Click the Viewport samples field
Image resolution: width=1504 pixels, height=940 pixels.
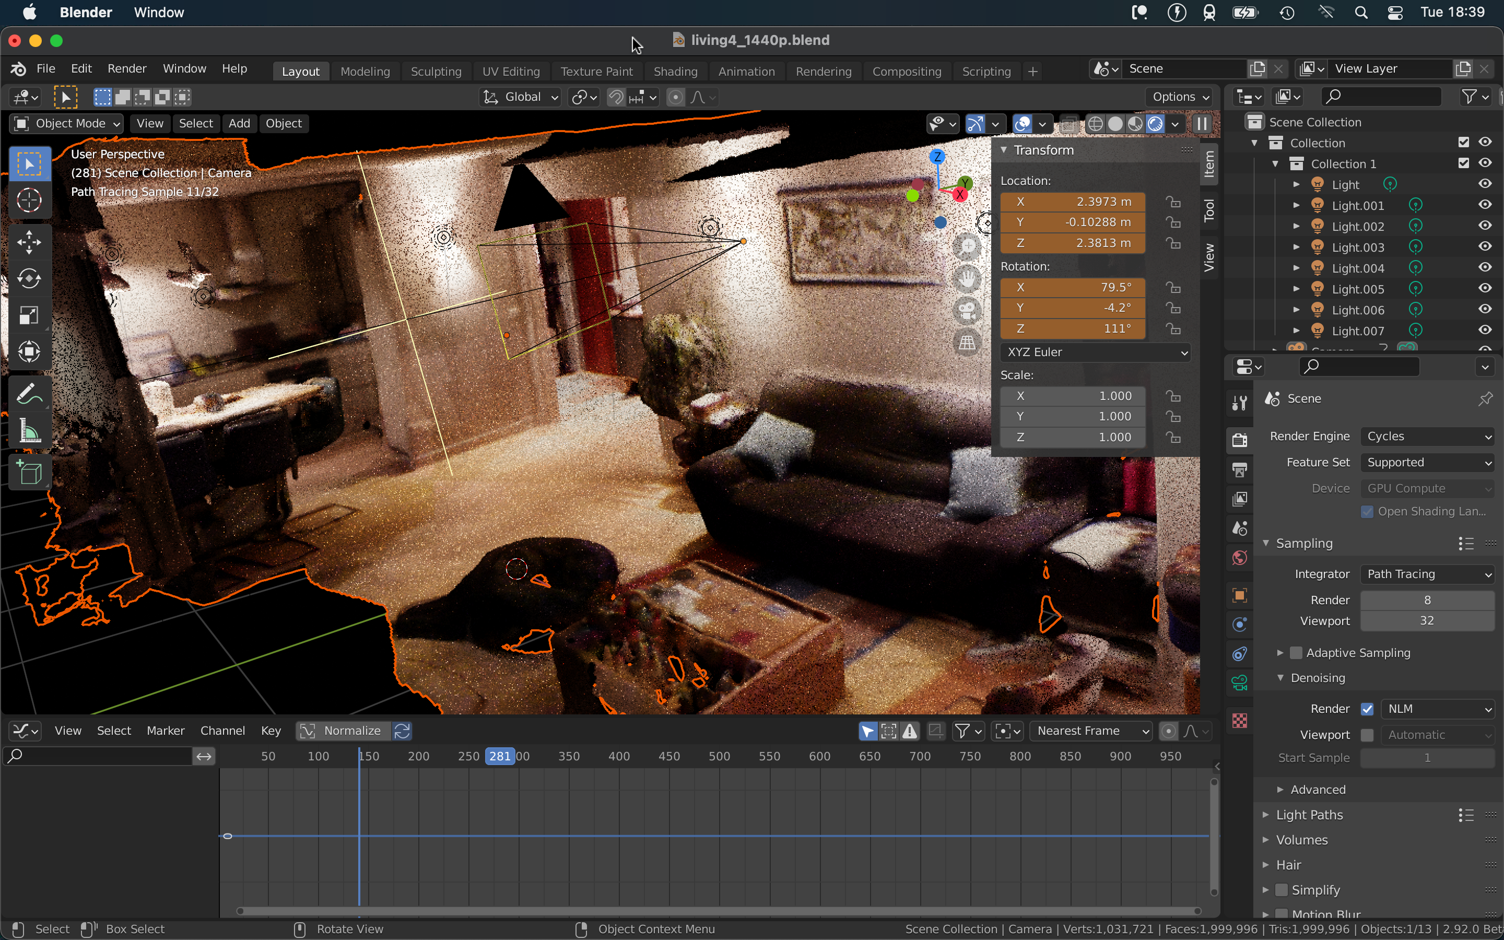pos(1426,620)
